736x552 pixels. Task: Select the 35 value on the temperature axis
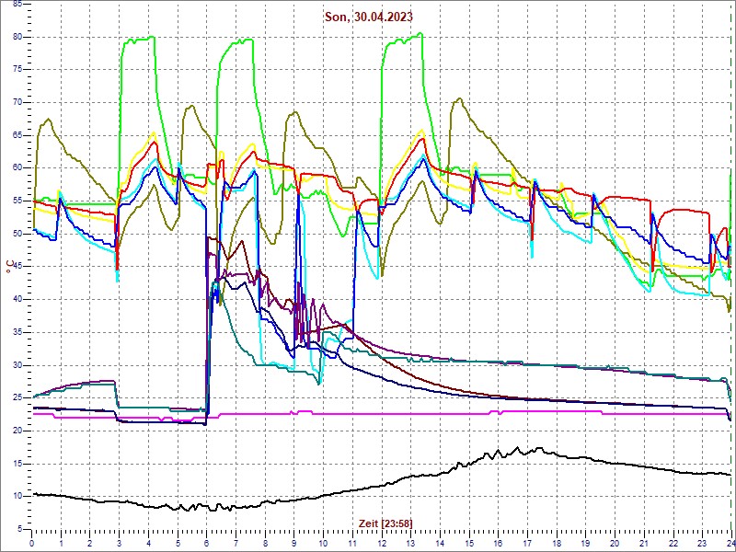[x=16, y=332]
